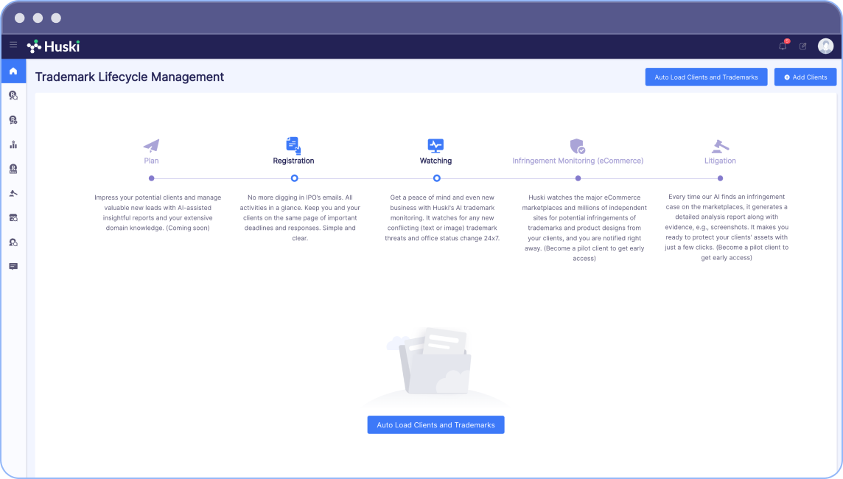Viewport: 843px width, 479px height.
Task: Open the trademark search tool from the sidebar
Action: (13, 95)
